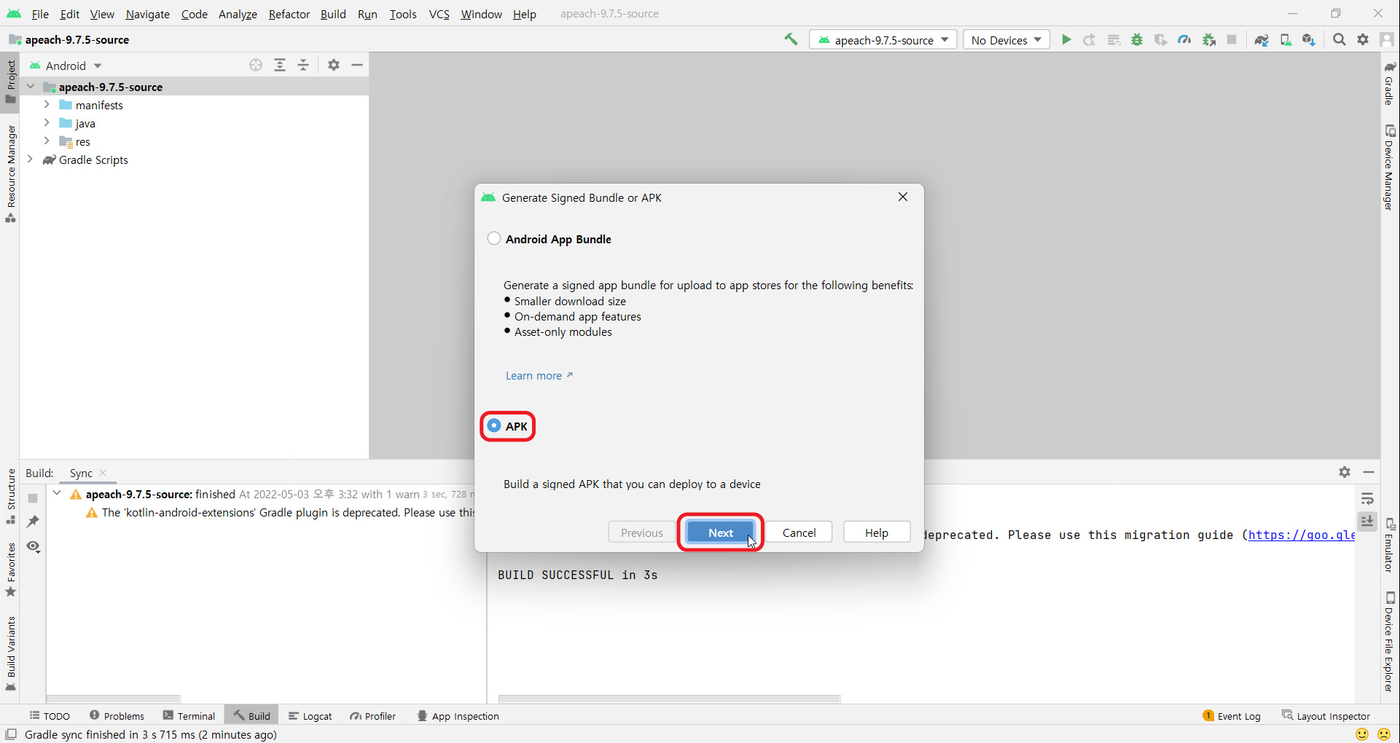
Task: Run the app with green play button
Action: click(x=1066, y=39)
